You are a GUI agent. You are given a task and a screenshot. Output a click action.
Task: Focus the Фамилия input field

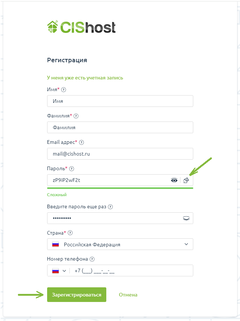point(120,127)
